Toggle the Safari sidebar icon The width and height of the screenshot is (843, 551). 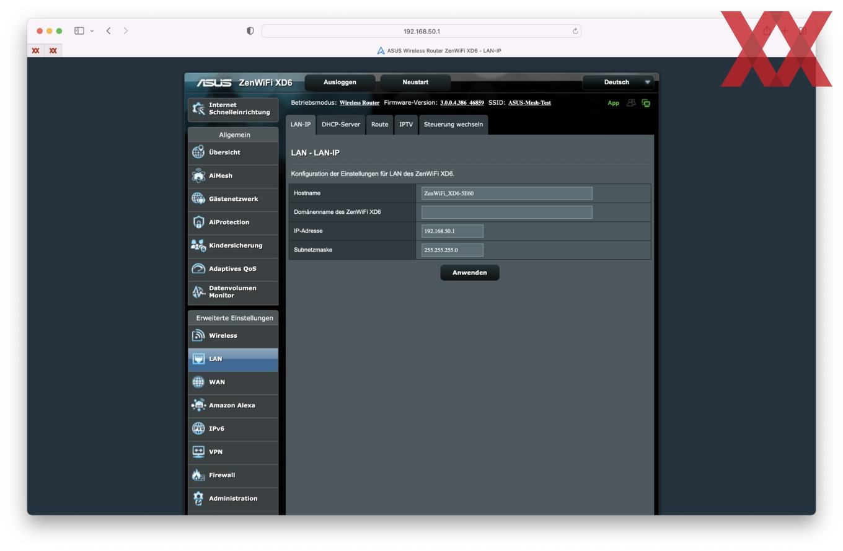pos(79,30)
